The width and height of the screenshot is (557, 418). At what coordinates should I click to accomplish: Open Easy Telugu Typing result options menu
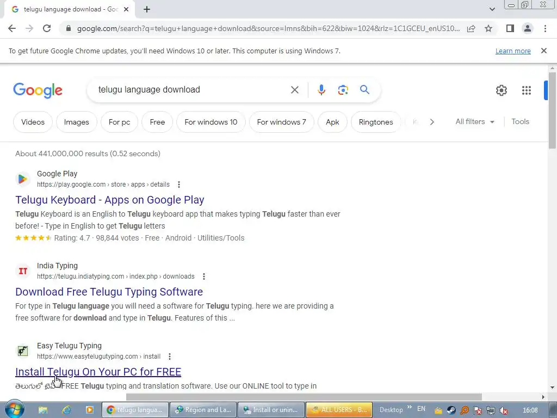coord(170,356)
